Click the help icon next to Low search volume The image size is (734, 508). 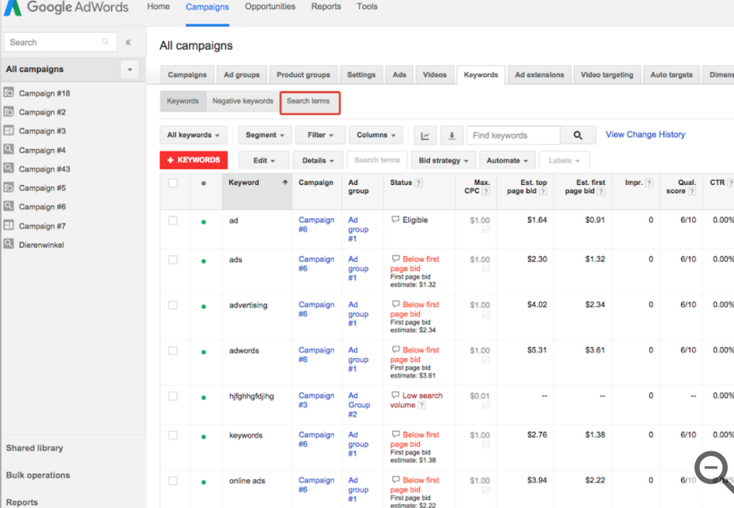(421, 405)
